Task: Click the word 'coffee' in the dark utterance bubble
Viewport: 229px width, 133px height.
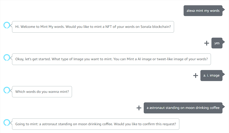Action: pyautogui.click(x=214, y=108)
